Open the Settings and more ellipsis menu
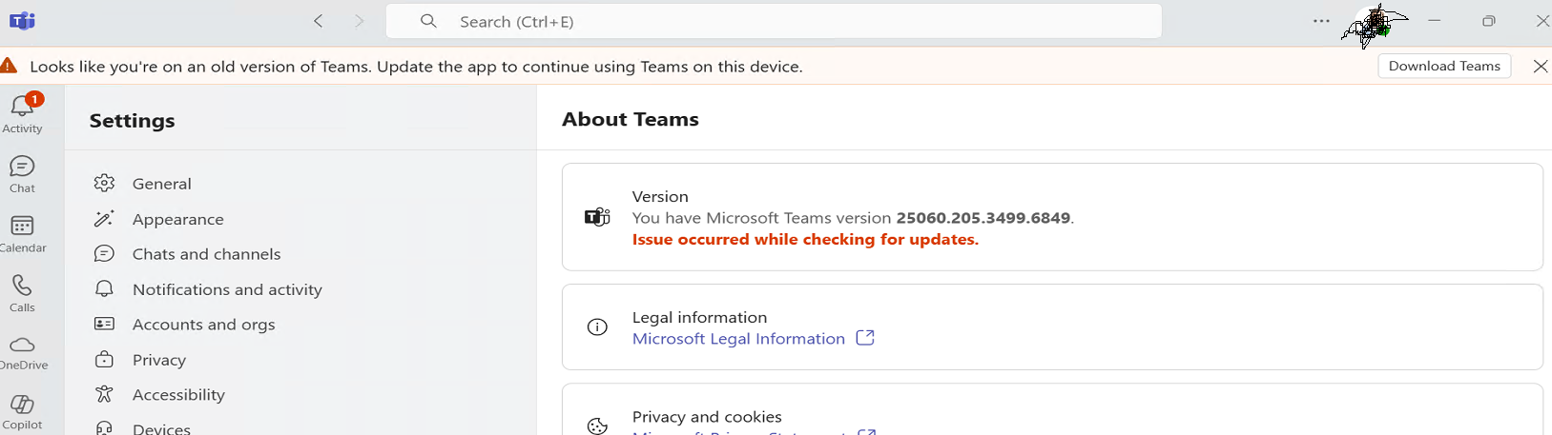1552x435 pixels. [x=1321, y=21]
